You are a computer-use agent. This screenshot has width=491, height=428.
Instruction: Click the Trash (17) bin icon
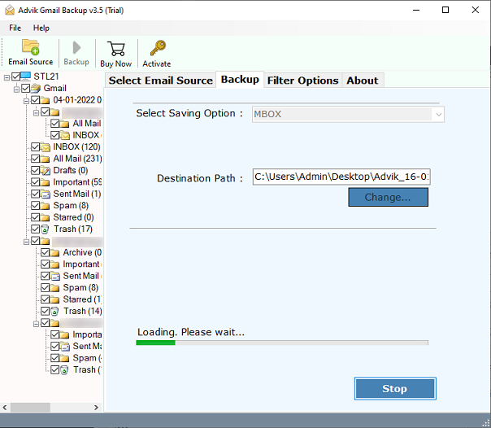(45, 229)
